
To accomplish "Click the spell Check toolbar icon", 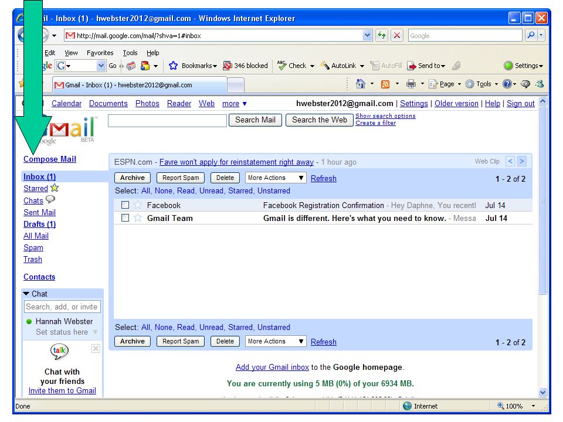I will 282,66.
